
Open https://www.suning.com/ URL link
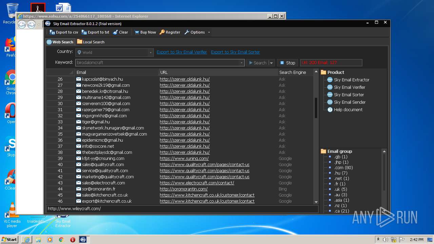184,159
